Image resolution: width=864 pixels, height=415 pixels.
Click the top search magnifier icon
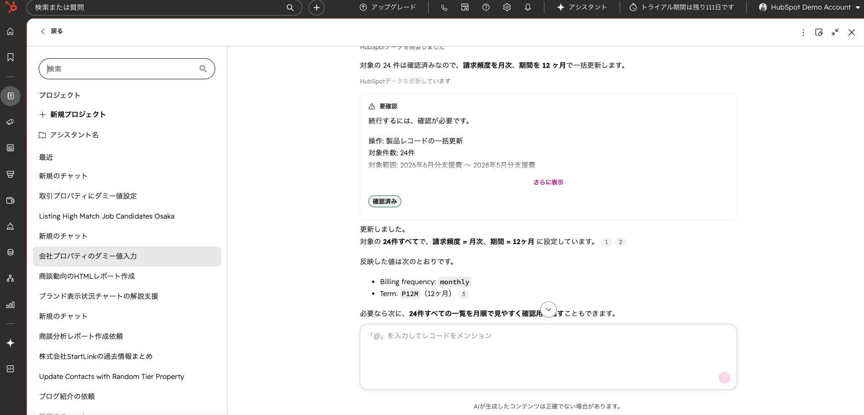(290, 7)
